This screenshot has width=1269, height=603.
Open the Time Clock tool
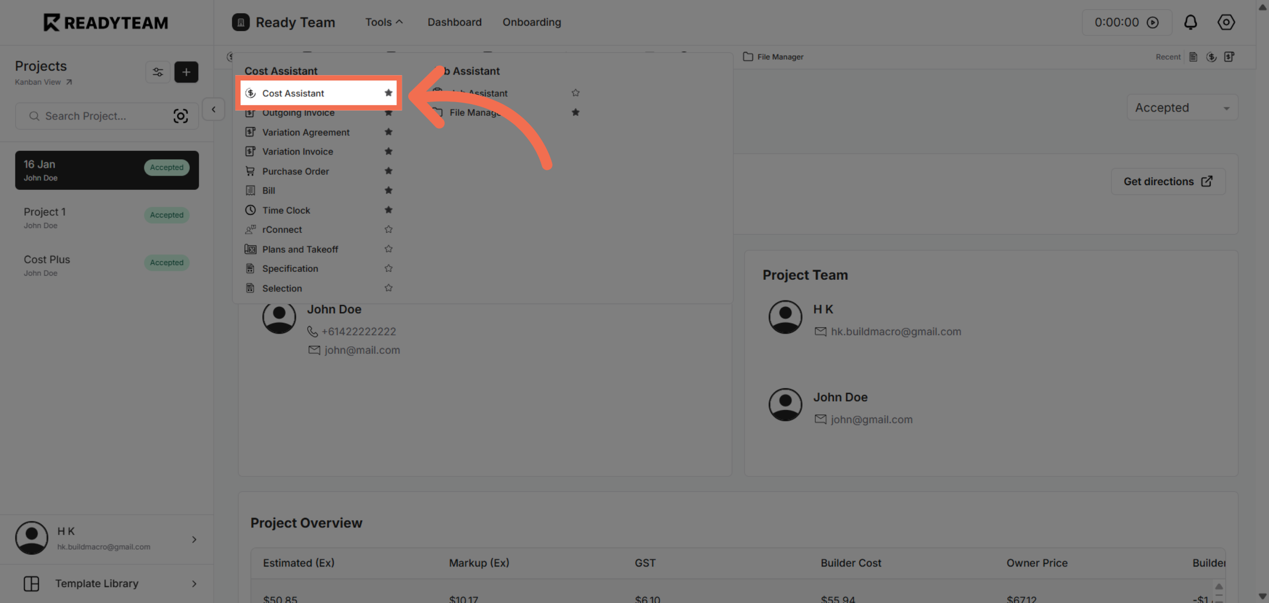286,210
